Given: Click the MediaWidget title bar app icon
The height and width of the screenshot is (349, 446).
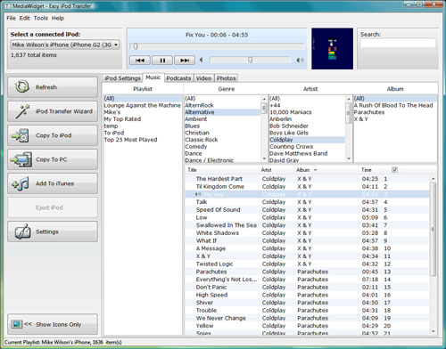Looking at the screenshot, I should tap(7, 6).
